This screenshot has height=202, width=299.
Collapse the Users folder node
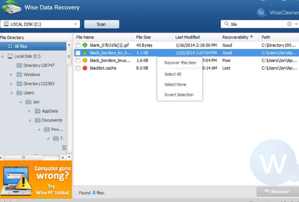tap(11, 93)
